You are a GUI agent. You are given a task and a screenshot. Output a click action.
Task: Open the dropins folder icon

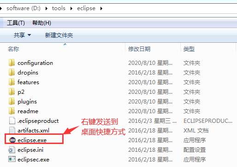pos(12,73)
